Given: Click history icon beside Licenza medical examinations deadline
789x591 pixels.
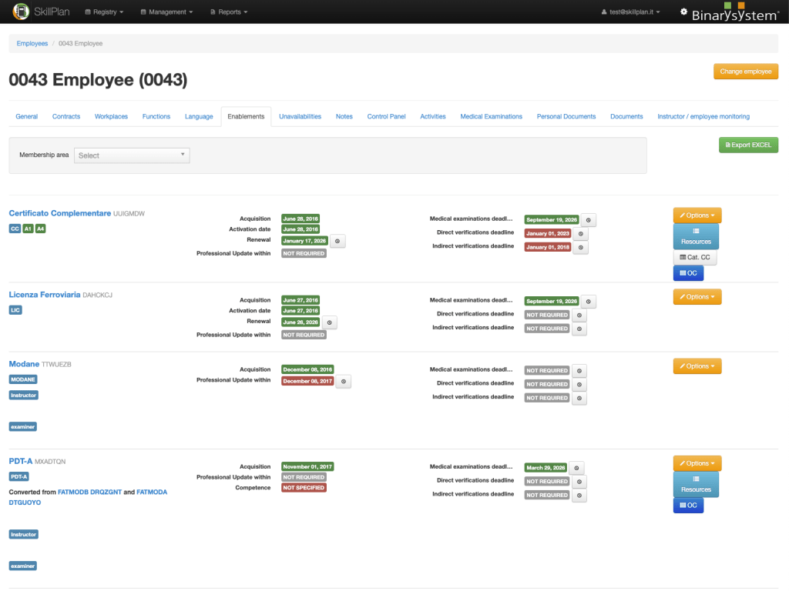Looking at the screenshot, I should pyautogui.click(x=588, y=302).
